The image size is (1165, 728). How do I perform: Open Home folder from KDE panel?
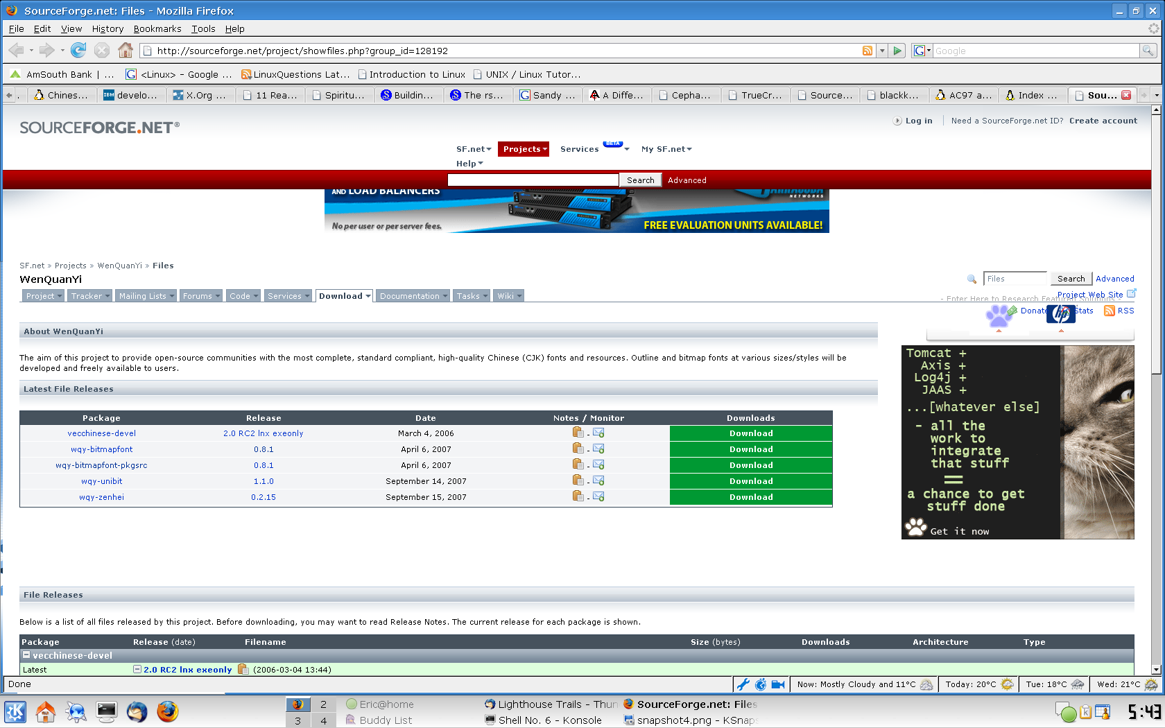pos(46,712)
